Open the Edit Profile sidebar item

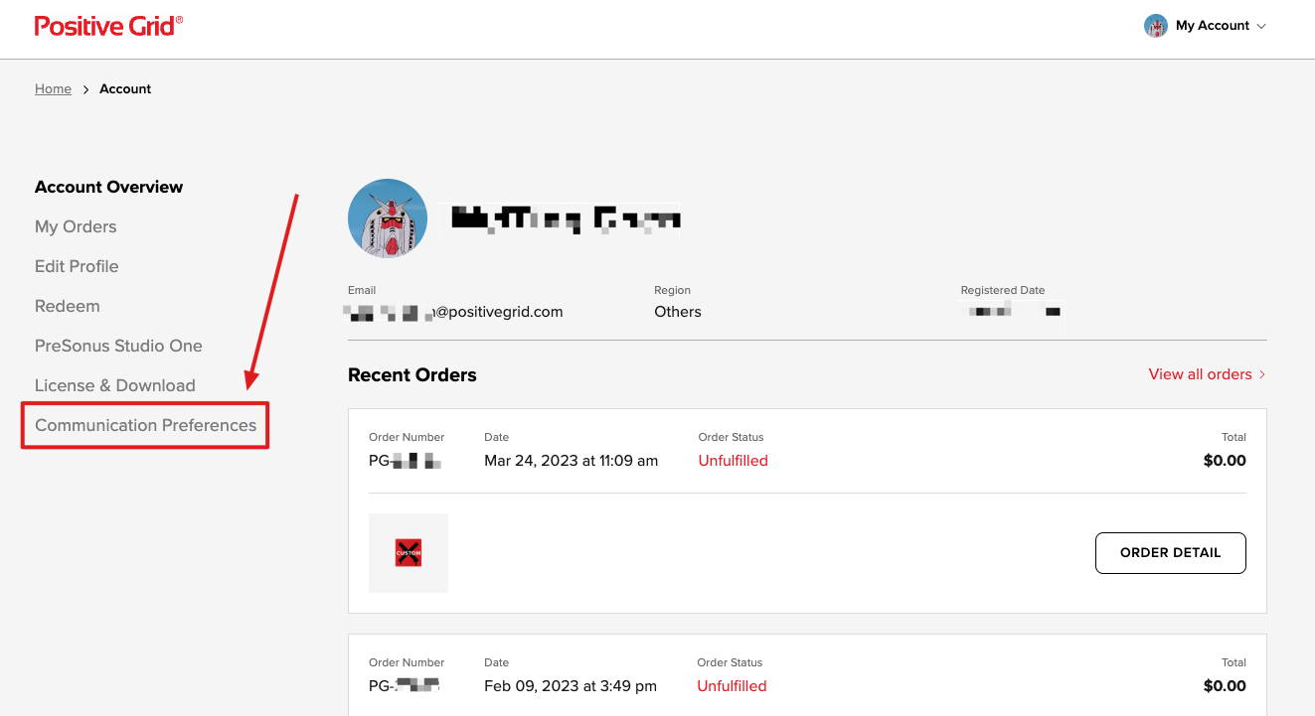77,266
